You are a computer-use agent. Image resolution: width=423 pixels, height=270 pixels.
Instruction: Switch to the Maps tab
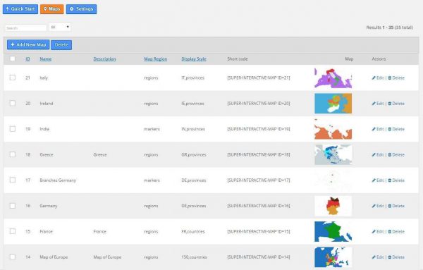coord(51,9)
